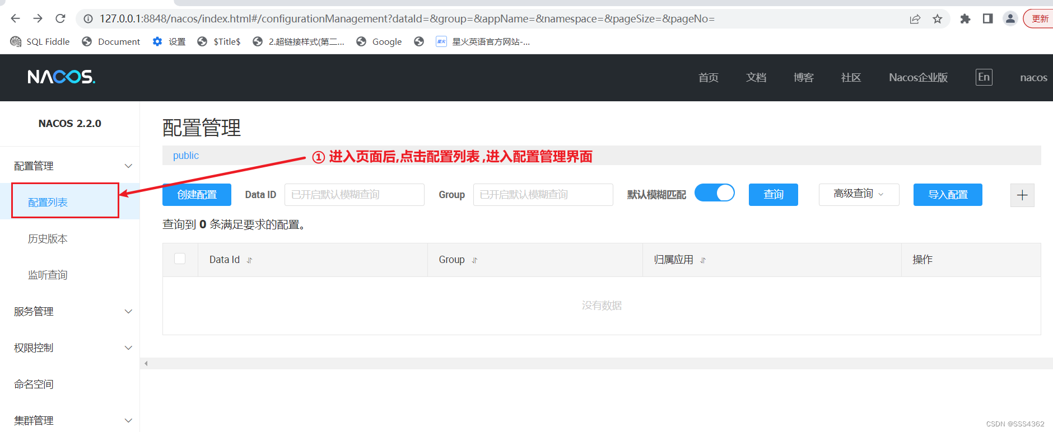Reload the page with the refresh icon
The width and height of the screenshot is (1053, 432).
(60, 18)
